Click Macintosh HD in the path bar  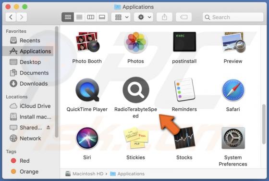pyautogui.click(x=85, y=174)
